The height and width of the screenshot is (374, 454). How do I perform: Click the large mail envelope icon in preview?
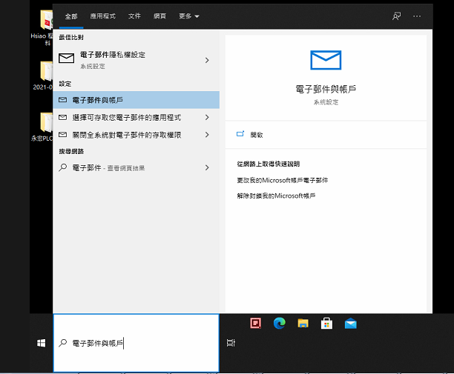coord(326,61)
